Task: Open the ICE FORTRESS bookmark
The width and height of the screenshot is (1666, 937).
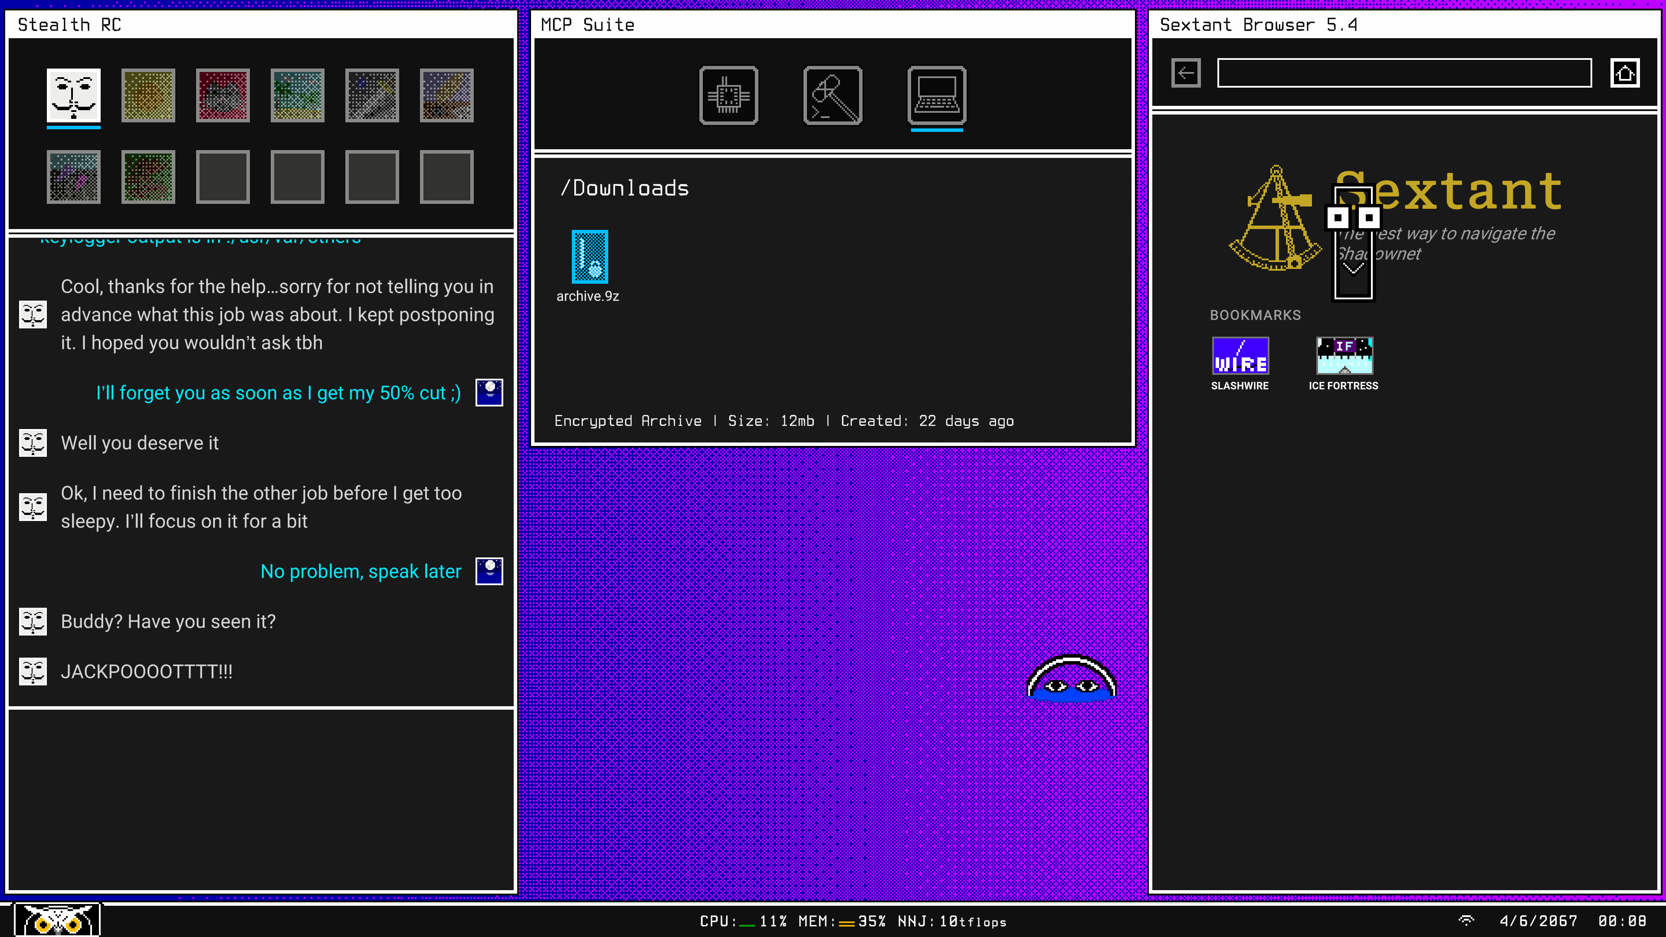Action: 1343,356
